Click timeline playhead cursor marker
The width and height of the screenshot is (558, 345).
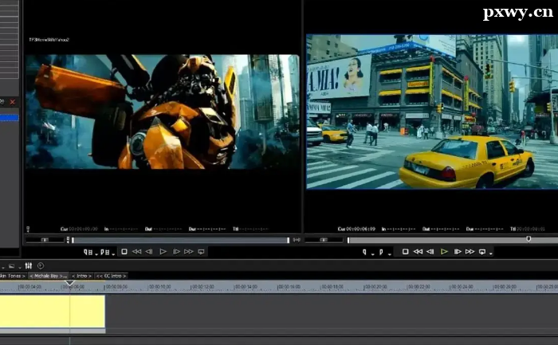(x=70, y=283)
